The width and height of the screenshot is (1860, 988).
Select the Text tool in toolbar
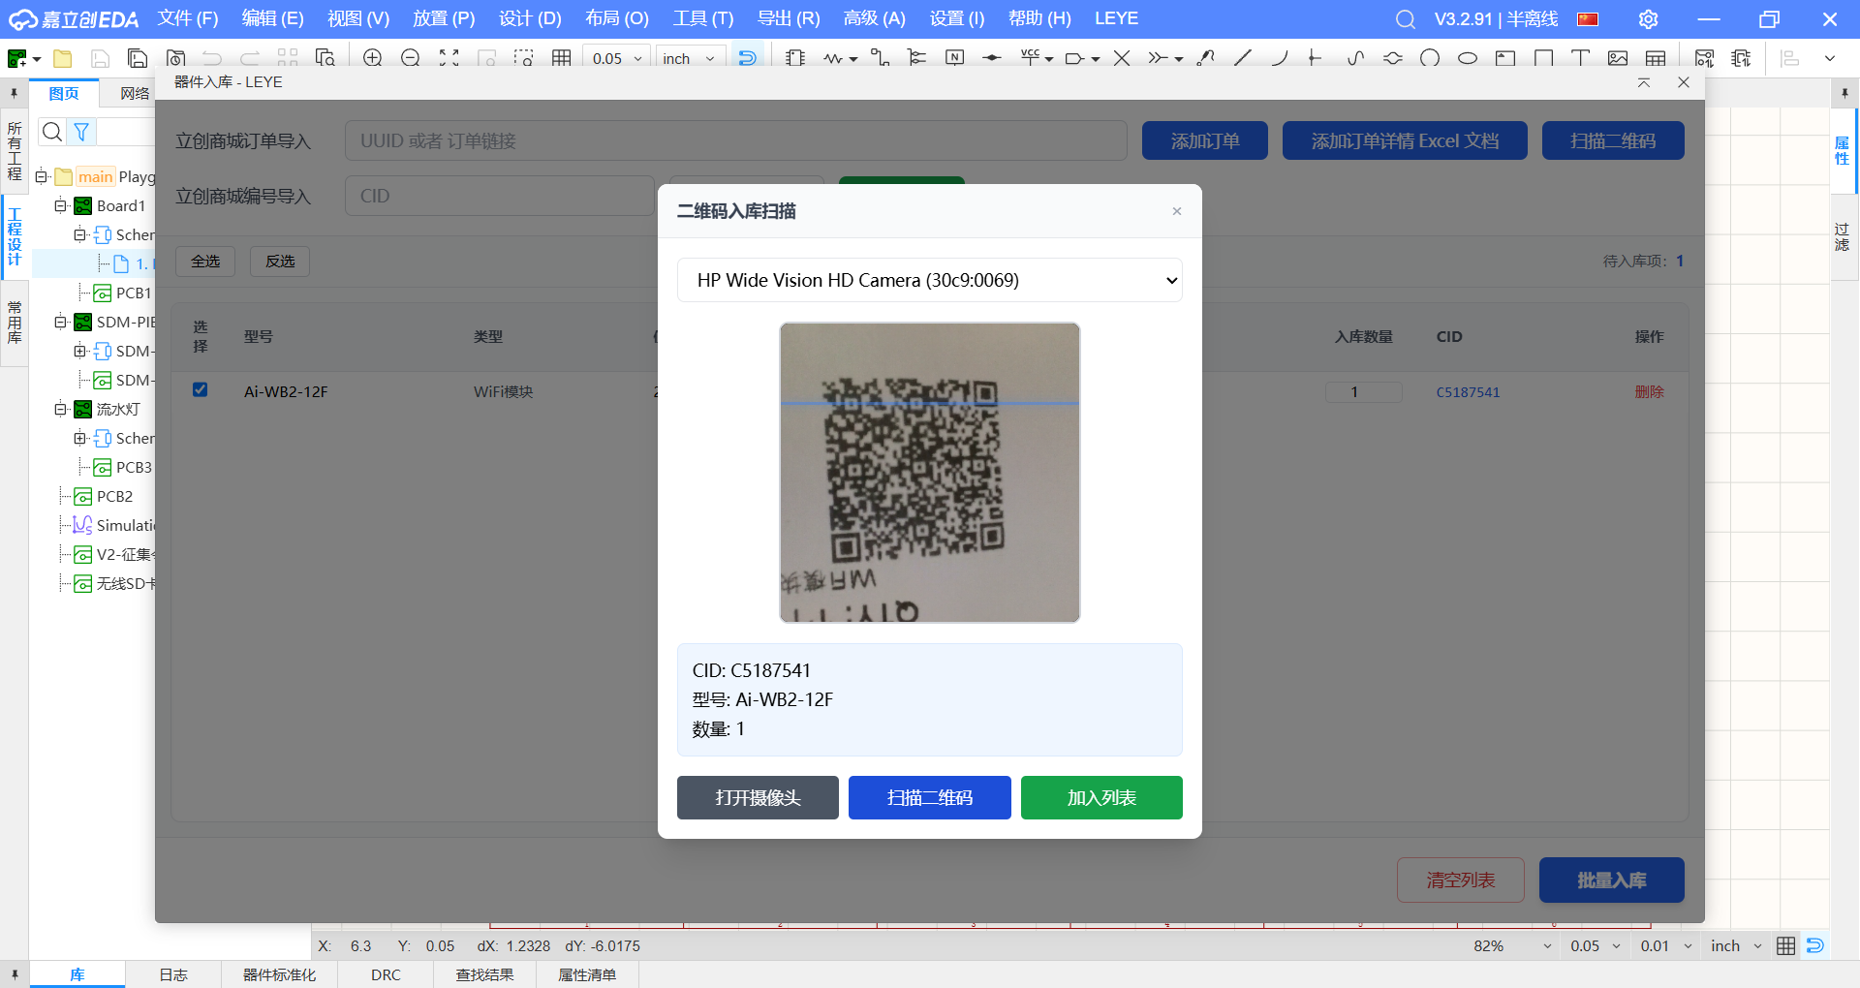pyautogui.click(x=1580, y=58)
